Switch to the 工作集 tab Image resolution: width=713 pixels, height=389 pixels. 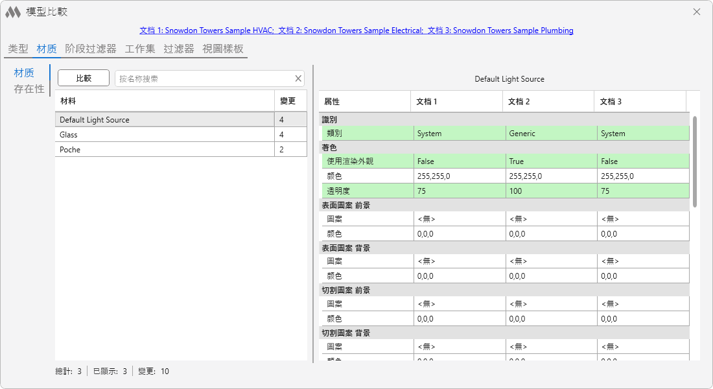click(140, 49)
